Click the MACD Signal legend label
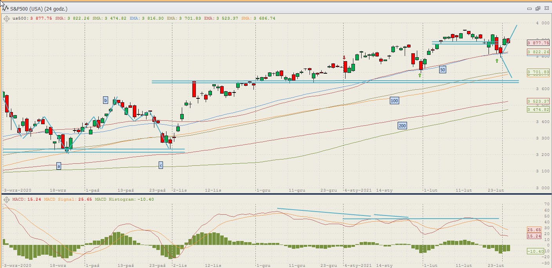This screenshot has width=552, height=268. [x=55, y=199]
